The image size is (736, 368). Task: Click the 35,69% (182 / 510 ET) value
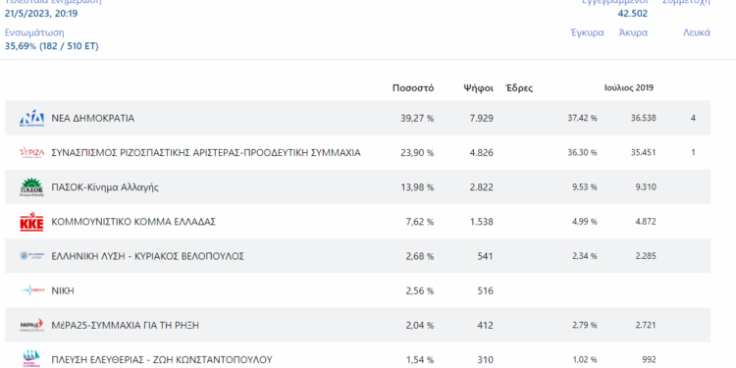click(52, 46)
